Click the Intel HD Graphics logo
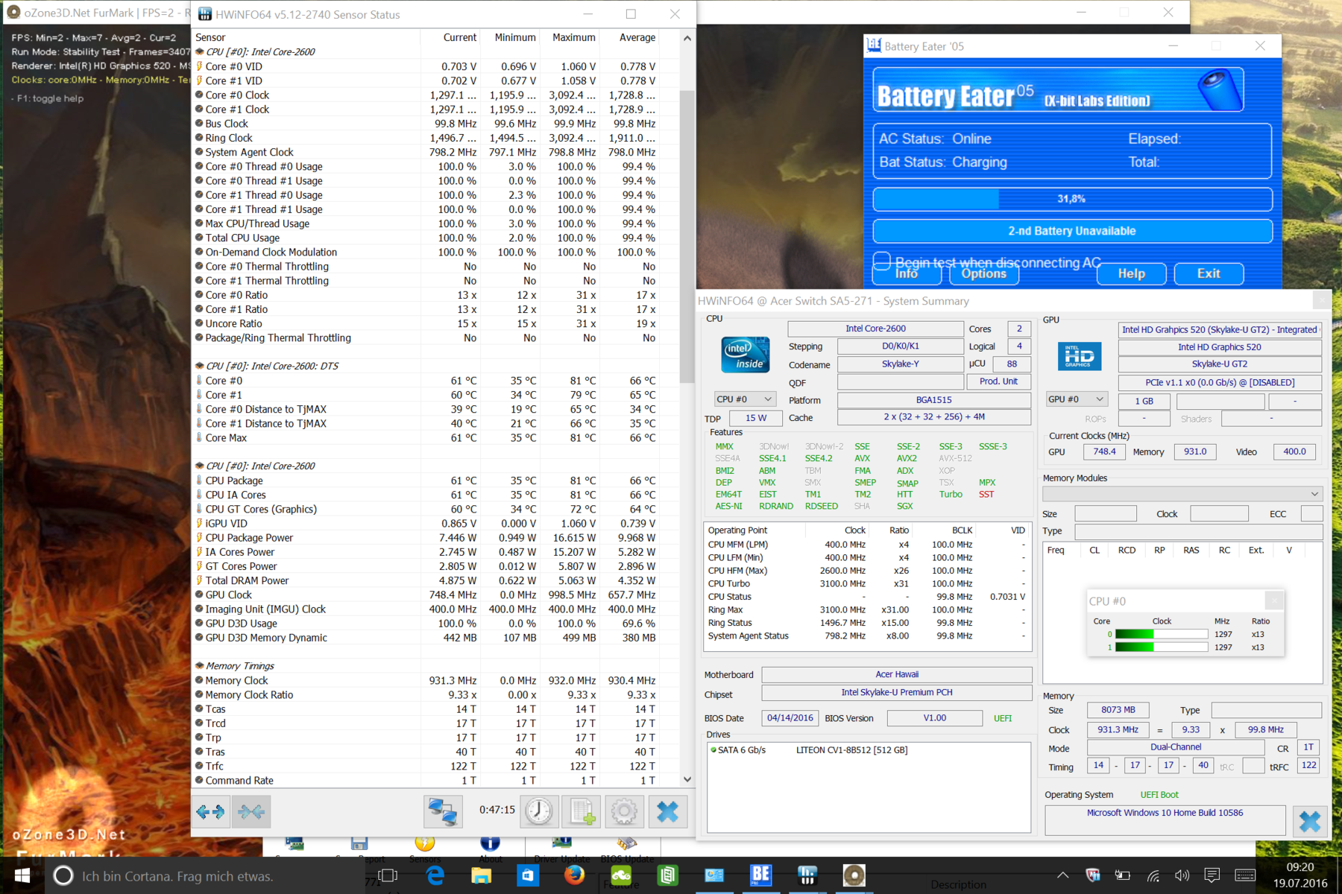 (x=1079, y=356)
